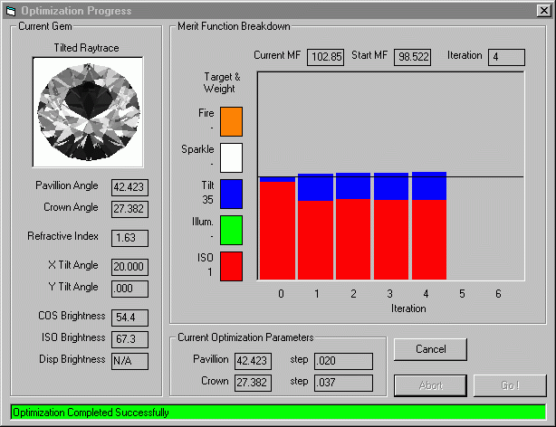Click the iteration 1 bar in chart
556x427 pixels.
pyautogui.click(x=316, y=227)
